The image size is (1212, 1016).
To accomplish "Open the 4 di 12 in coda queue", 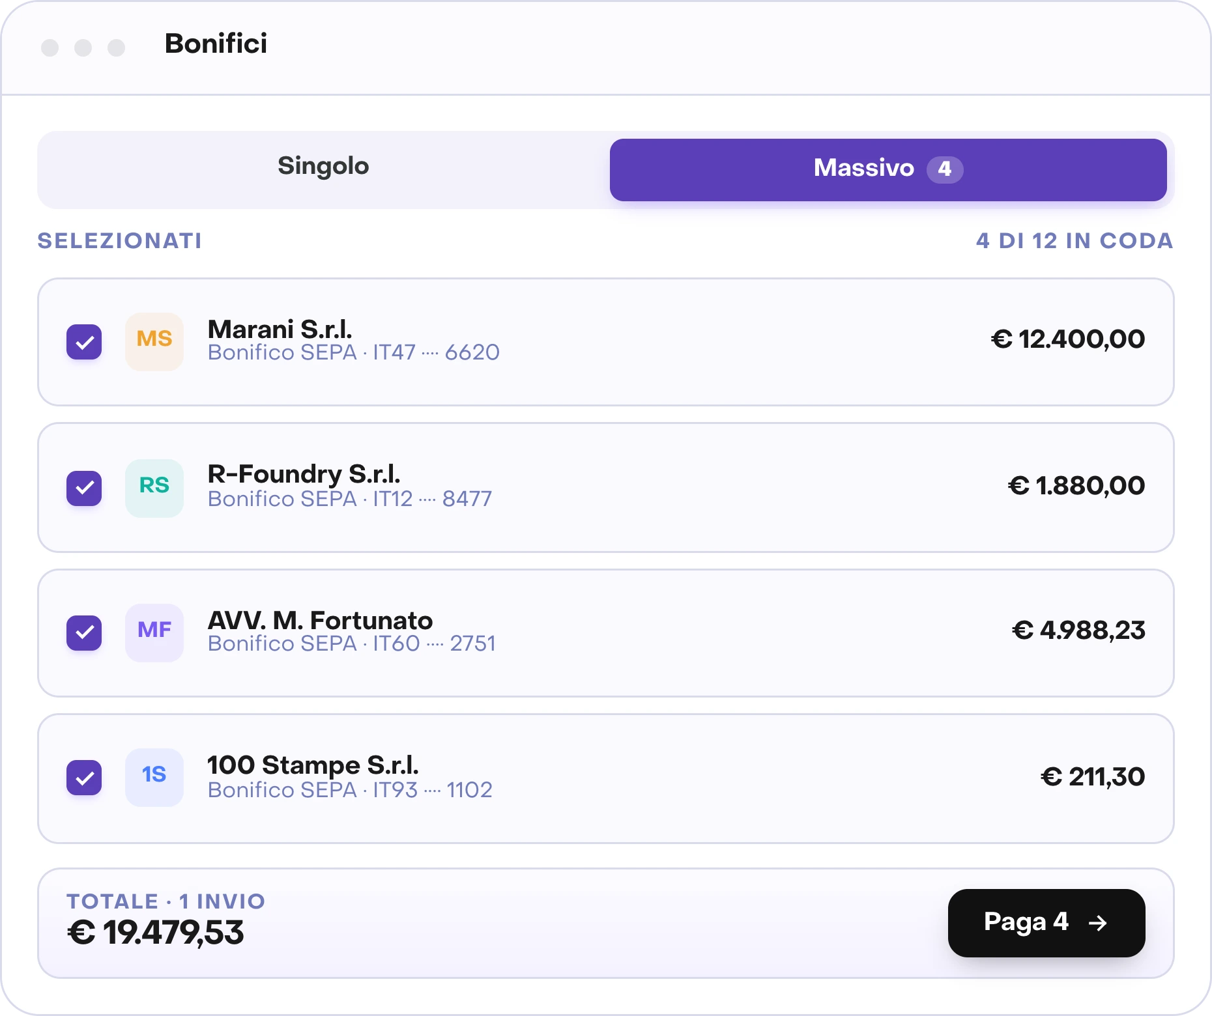I will (1075, 240).
